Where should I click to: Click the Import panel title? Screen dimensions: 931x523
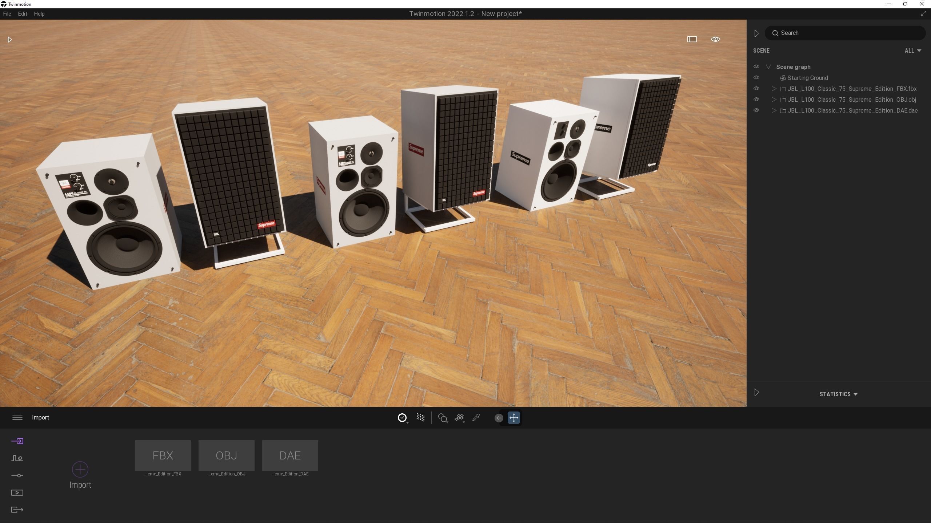click(41, 417)
